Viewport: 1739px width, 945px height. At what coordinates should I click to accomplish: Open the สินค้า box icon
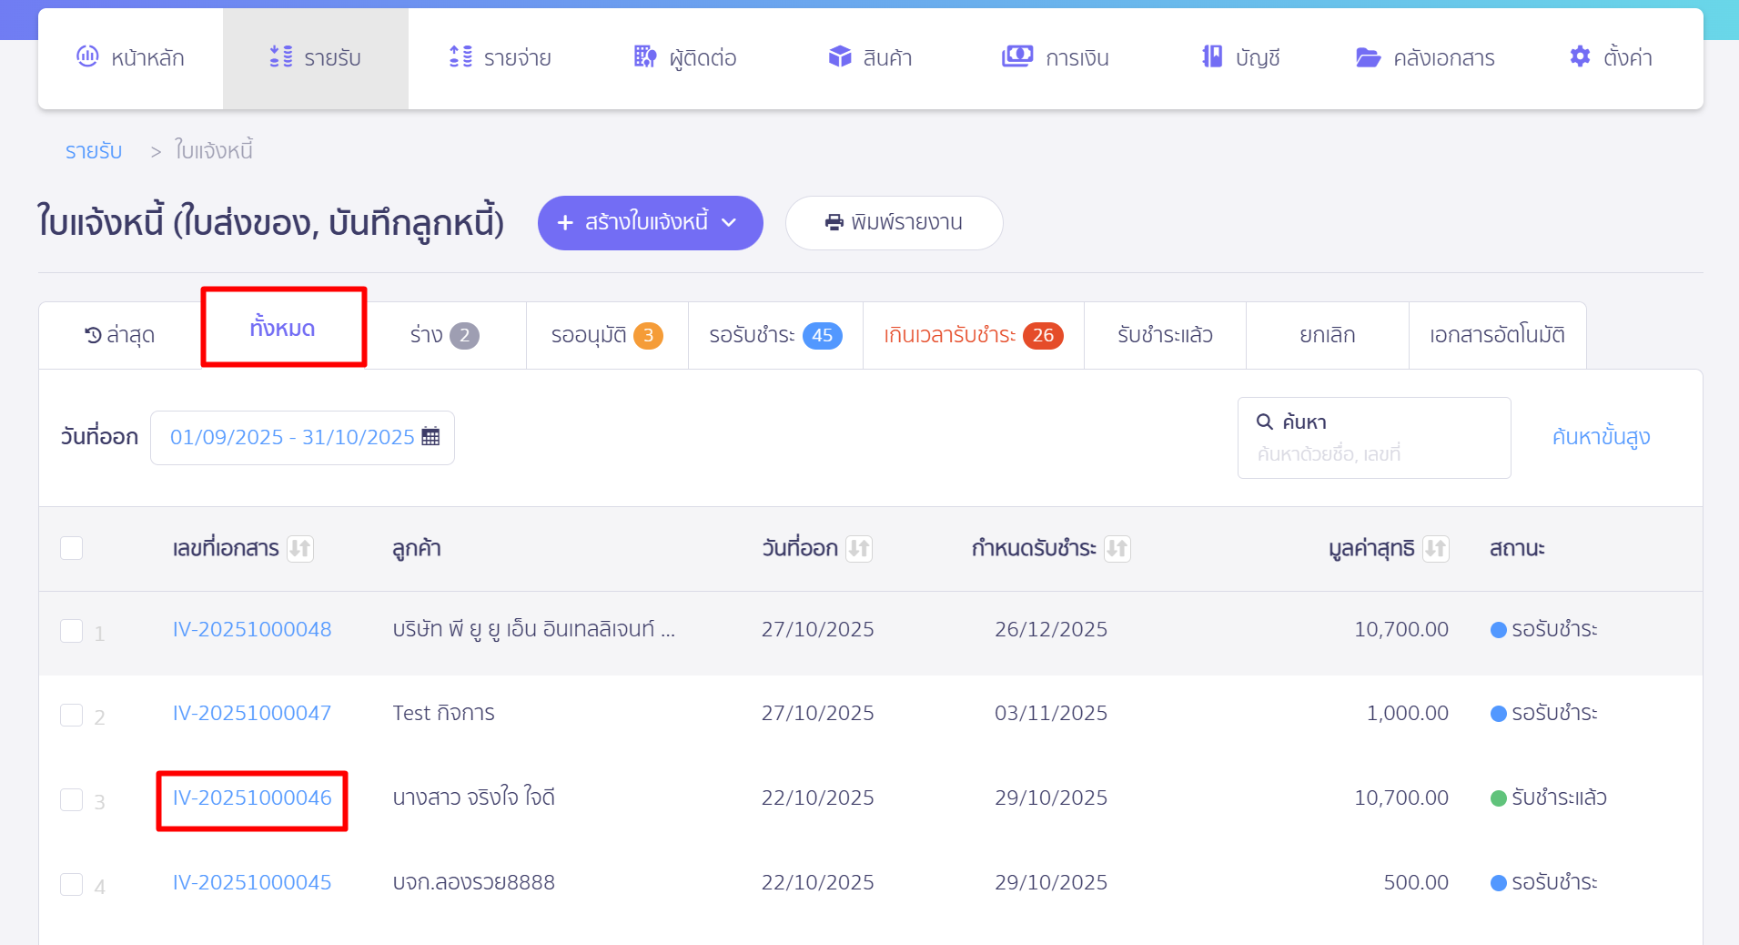839,56
